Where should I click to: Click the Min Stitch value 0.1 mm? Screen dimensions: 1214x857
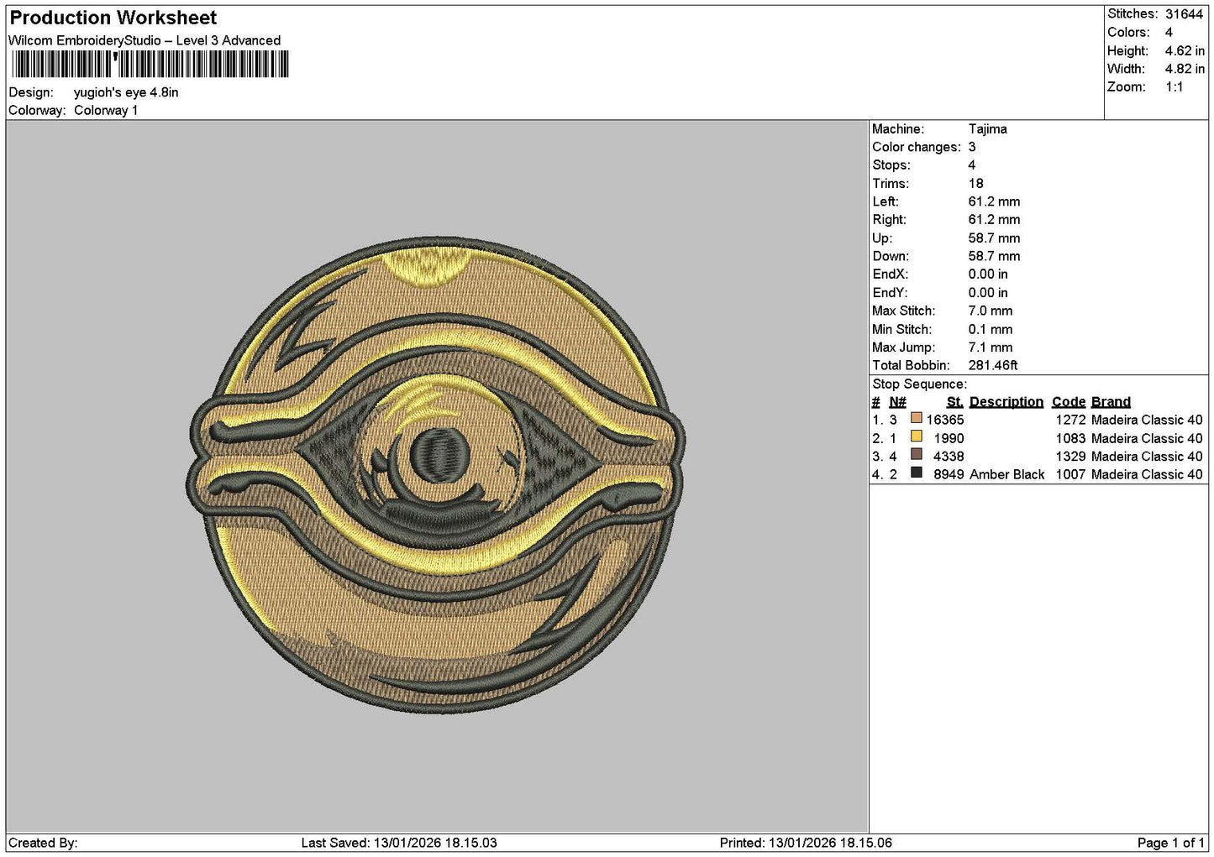click(x=991, y=329)
